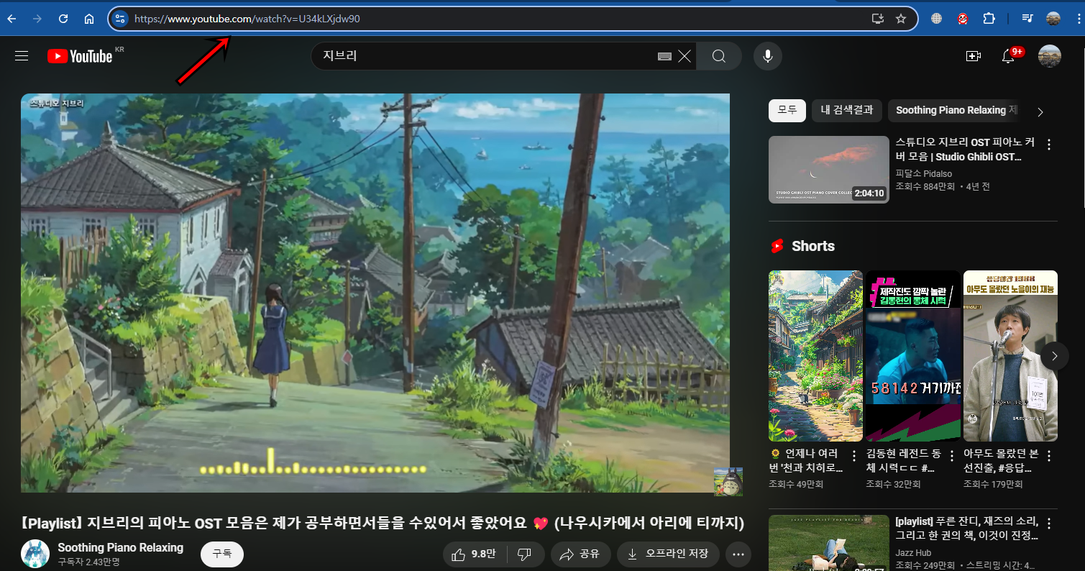
Task: Open more video actions ellipsis button
Action: pos(738,554)
